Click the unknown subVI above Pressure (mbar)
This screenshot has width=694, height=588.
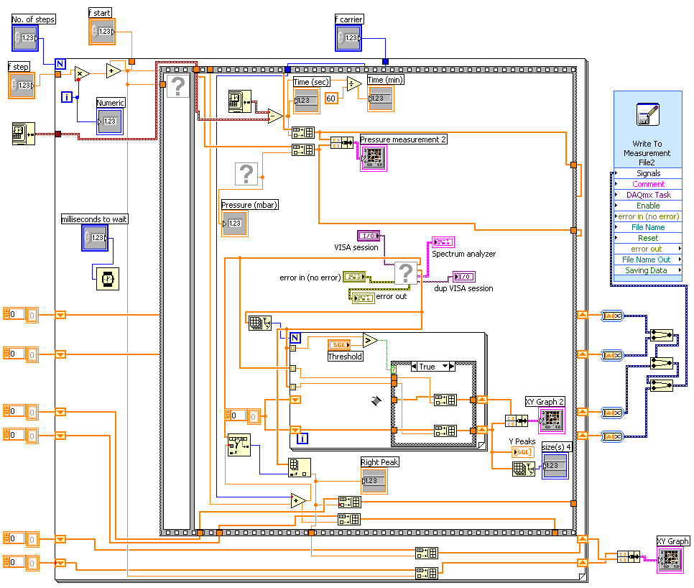click(x=246, y=174)
